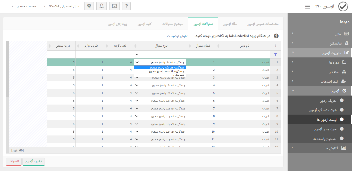Click the help question mark icon

tap(126, 6)
